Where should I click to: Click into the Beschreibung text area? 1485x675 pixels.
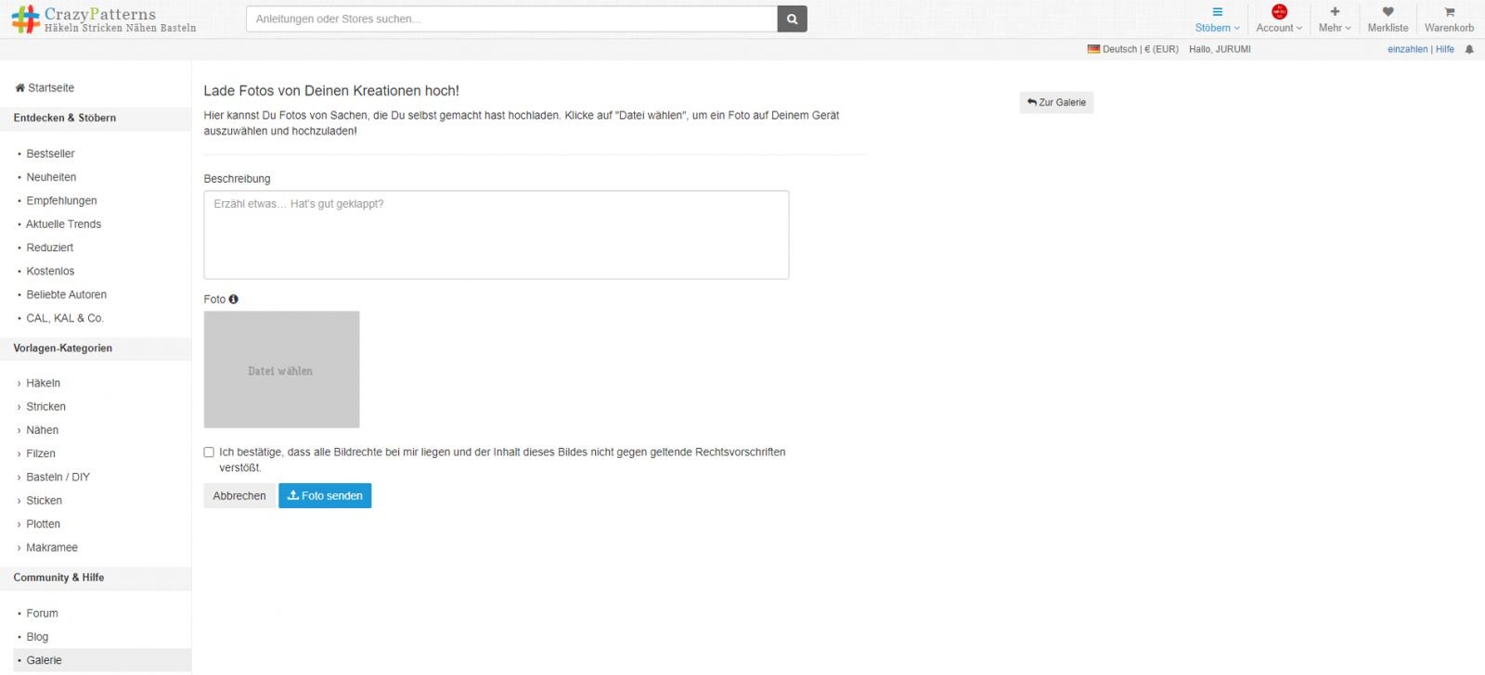496,235
